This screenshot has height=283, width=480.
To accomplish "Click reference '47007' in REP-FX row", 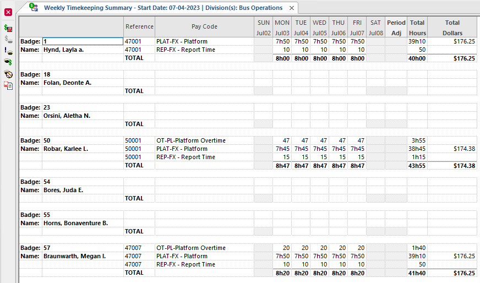I will tap(133, 265).
